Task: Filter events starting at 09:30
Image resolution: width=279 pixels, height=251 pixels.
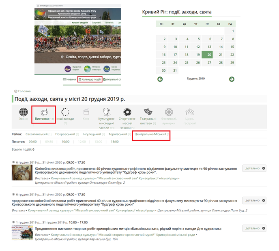Action: coord(49,142)
